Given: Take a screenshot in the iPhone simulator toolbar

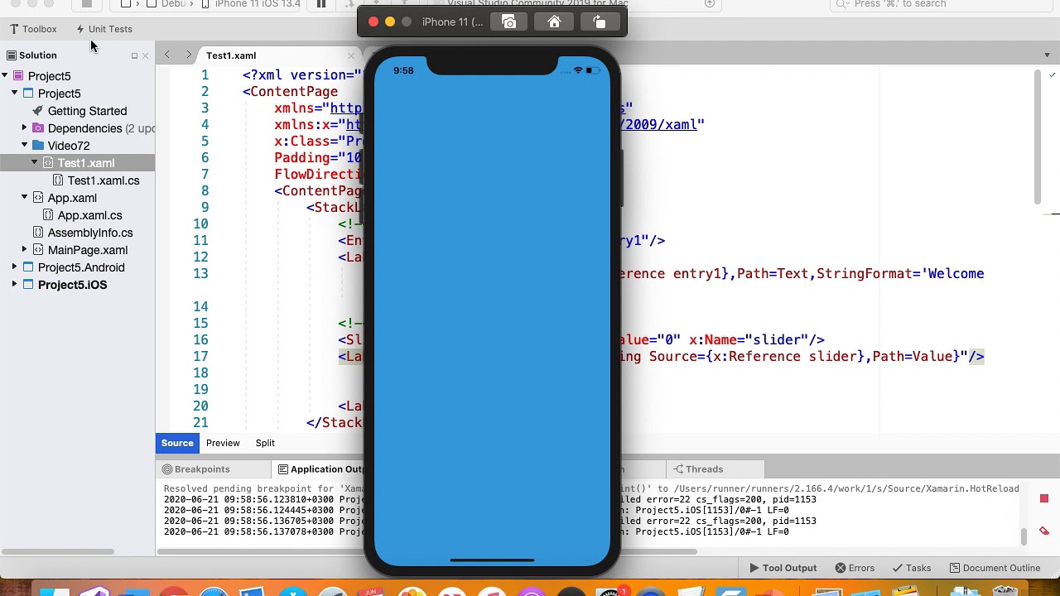Looking at the screenshot, I should [509, 22].
